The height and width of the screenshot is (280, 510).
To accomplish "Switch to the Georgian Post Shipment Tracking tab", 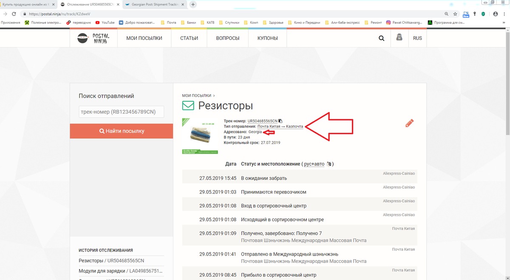I will 154,4.
